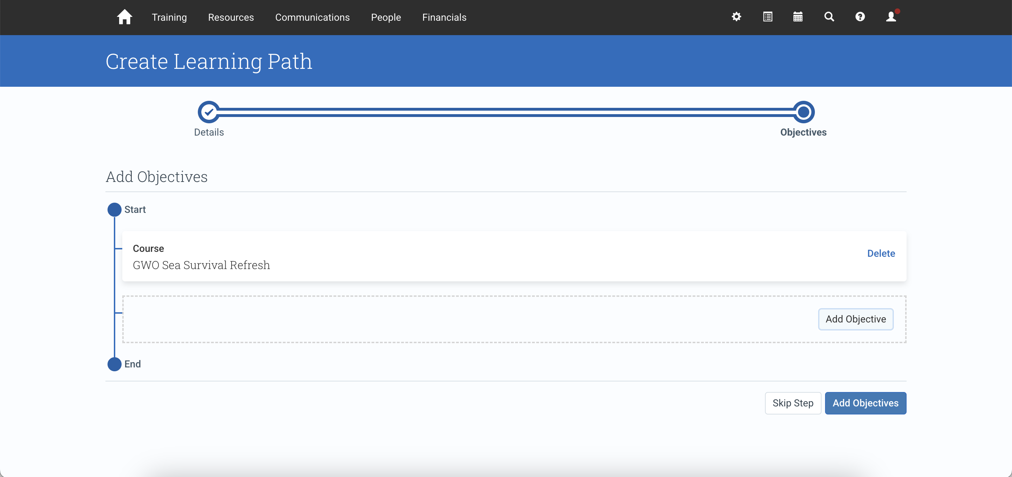Go to the Home icon
This screenshot has width=1012, height=477.
(x=124, y=17)
